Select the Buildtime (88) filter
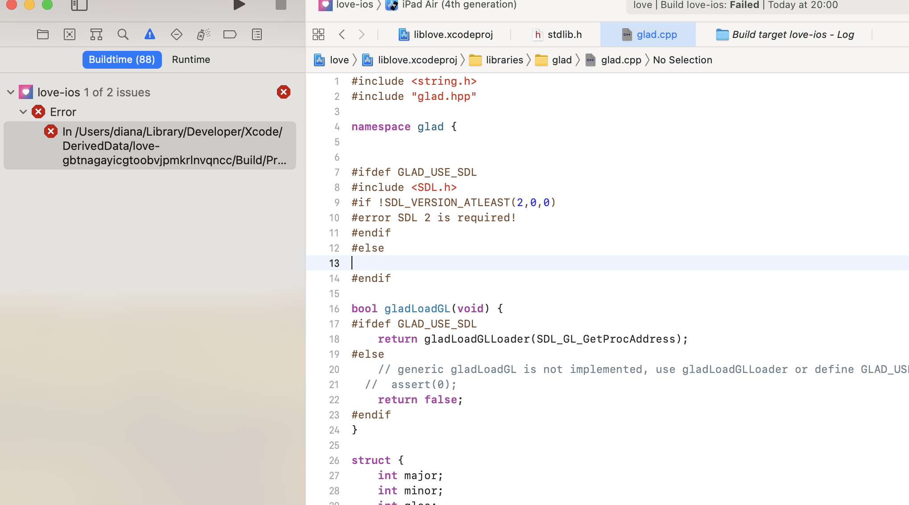Screen dimensions: 909x505 tap(122, 59)
